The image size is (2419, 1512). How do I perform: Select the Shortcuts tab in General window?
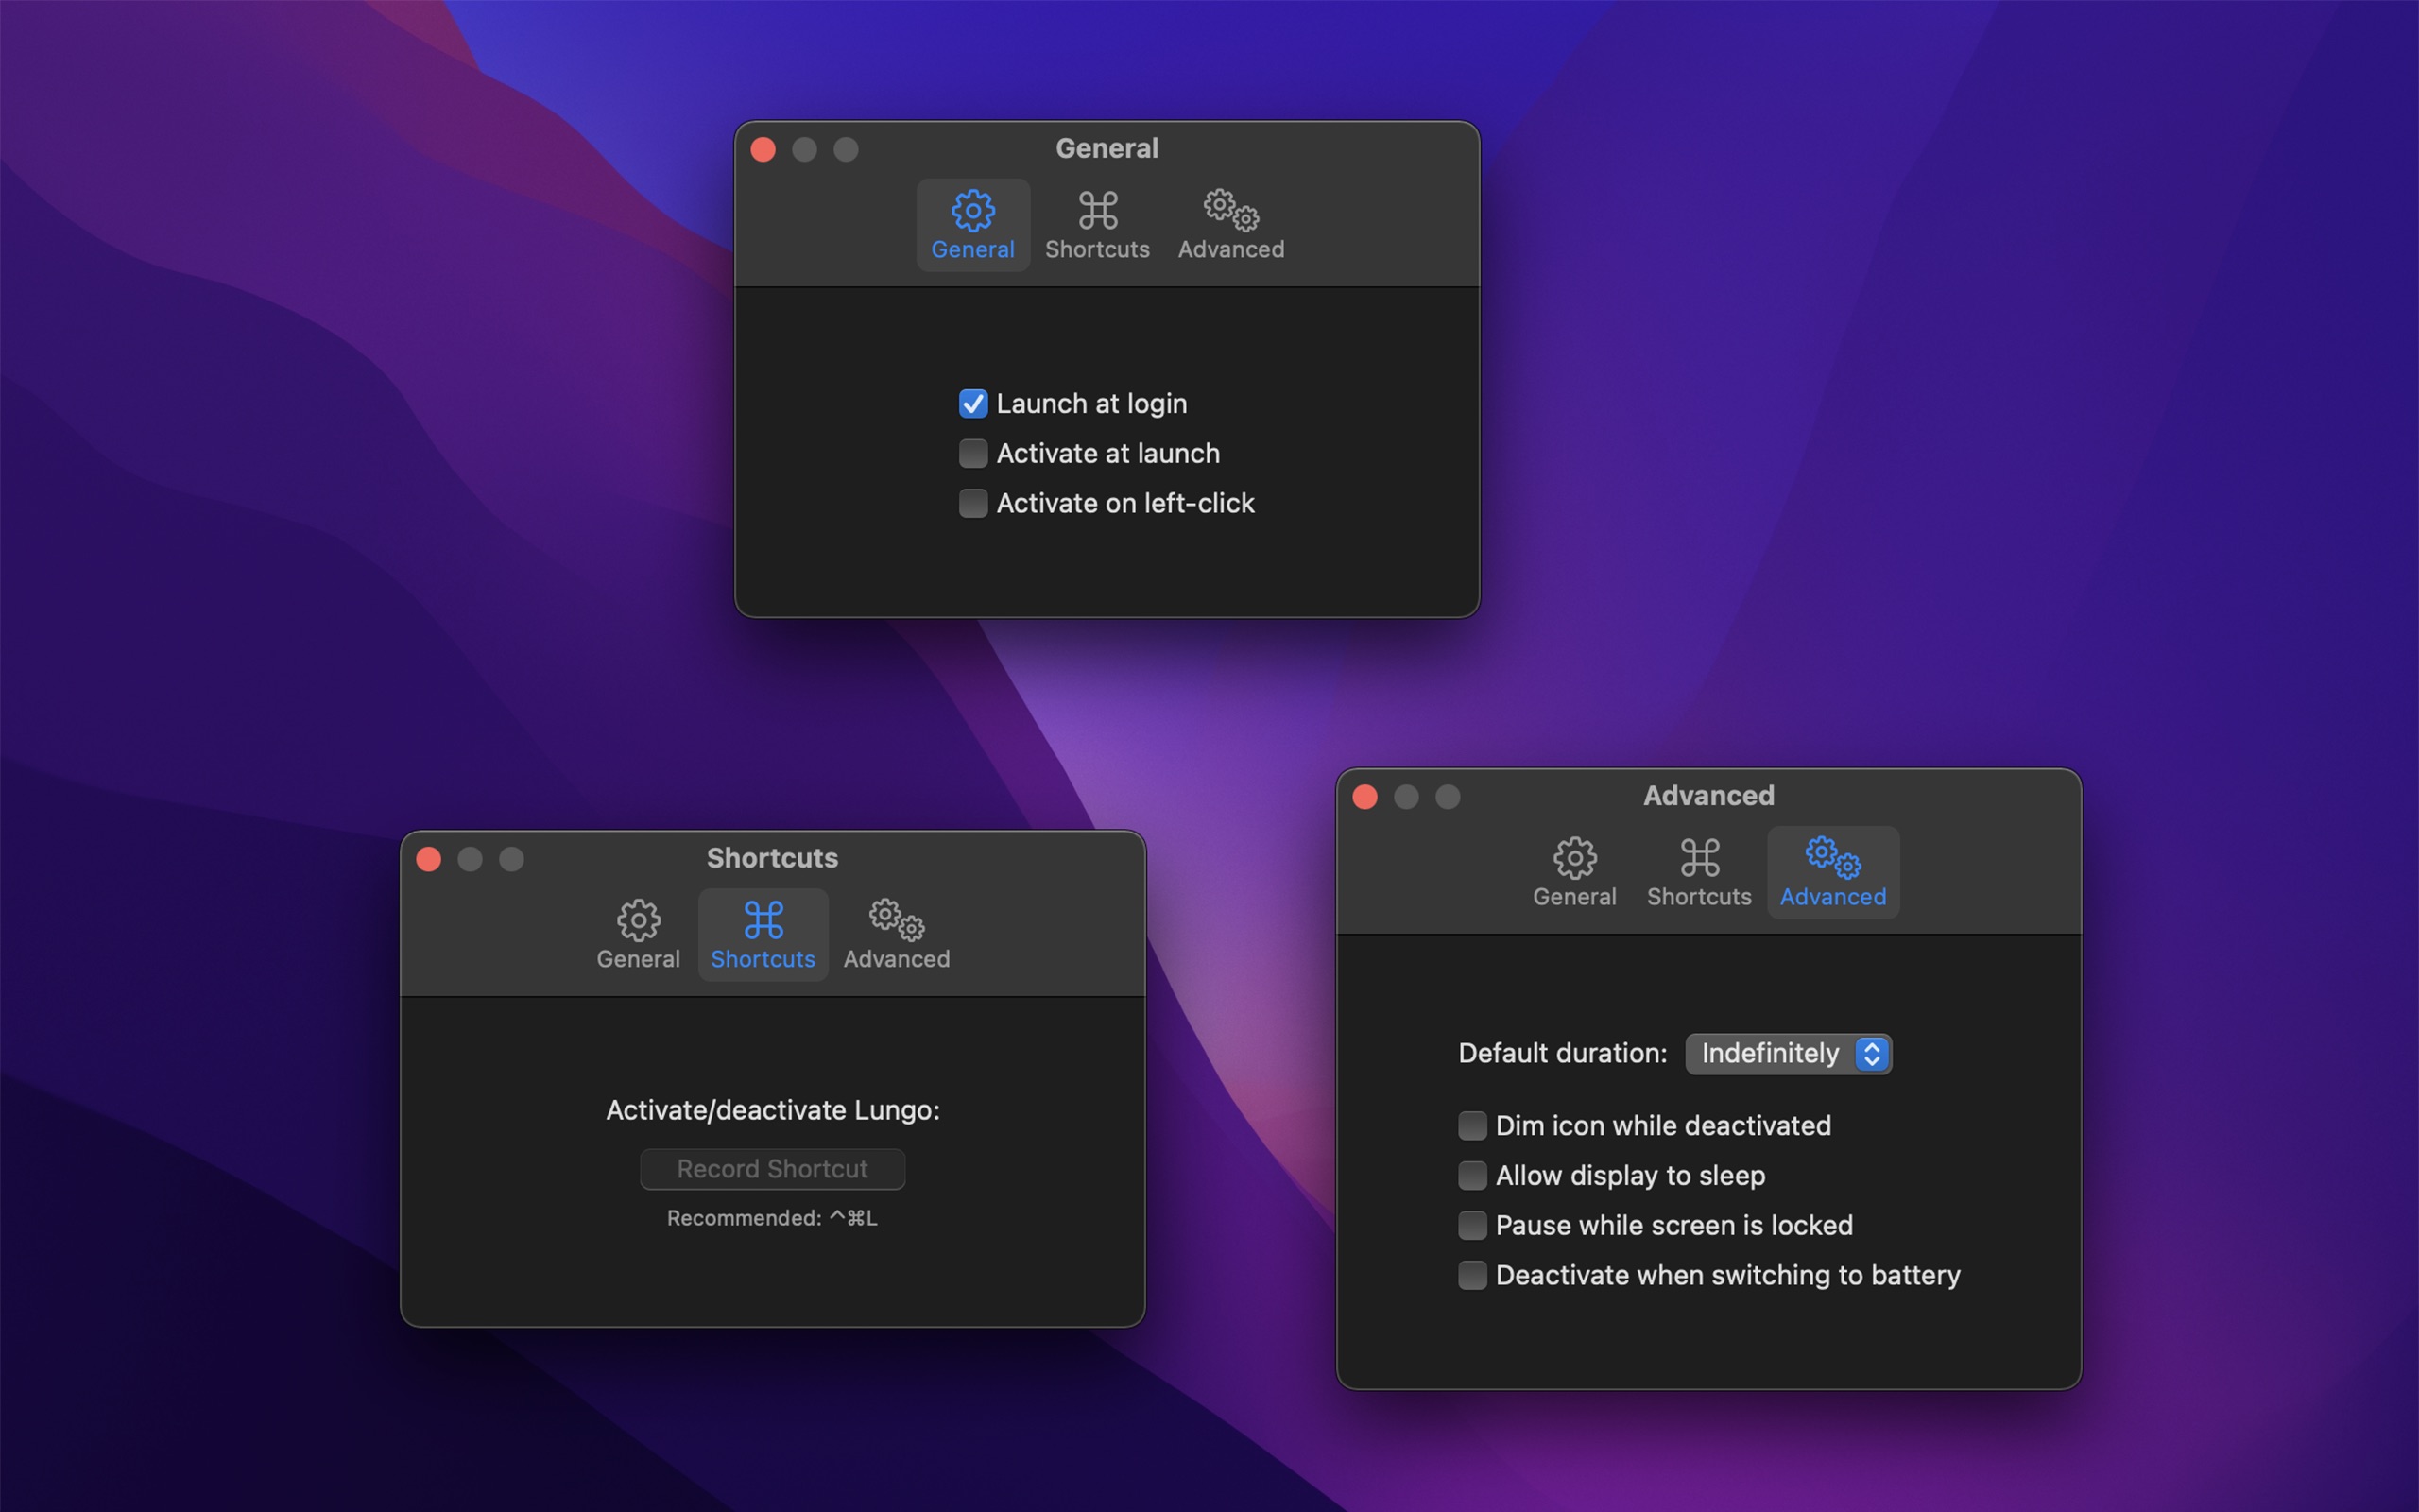(1095, 223)
